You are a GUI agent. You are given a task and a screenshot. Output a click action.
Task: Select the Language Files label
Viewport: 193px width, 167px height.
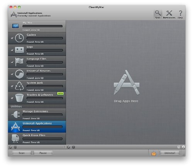(36, 59)
